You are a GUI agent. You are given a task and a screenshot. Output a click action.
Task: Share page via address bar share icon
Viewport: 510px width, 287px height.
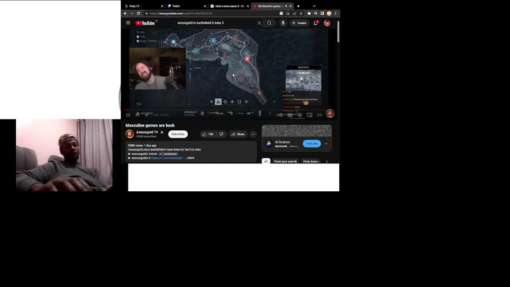[x=294, y=13]
